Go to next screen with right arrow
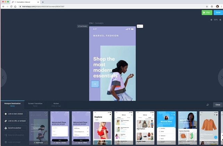Image resolution: width=223 pixels, height=146 pixels. (221, 78)
